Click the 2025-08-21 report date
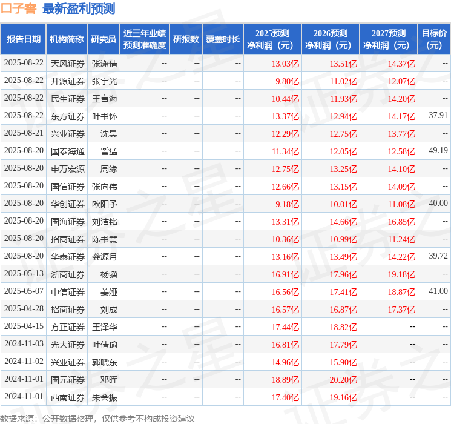The height and width of the screenshot is (424, 451). [x=24, y=133]
